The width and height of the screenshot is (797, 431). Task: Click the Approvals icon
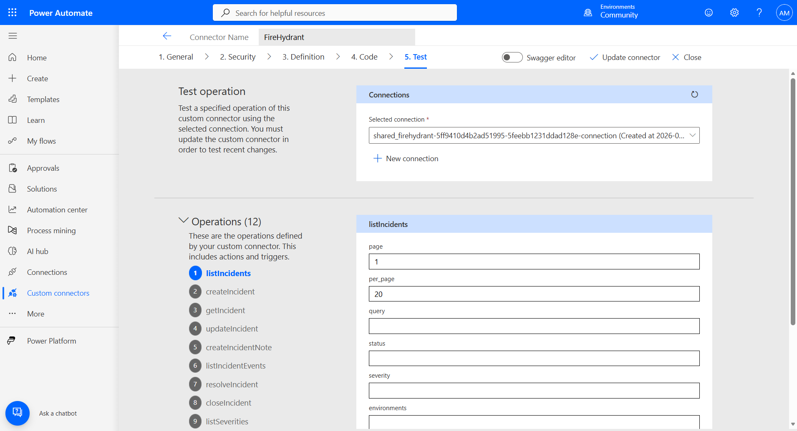tap(13, 168)
